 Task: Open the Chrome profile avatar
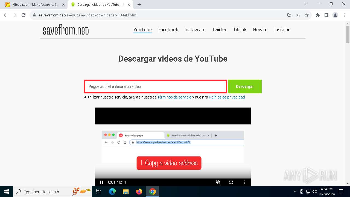click(x=335, y=15)
